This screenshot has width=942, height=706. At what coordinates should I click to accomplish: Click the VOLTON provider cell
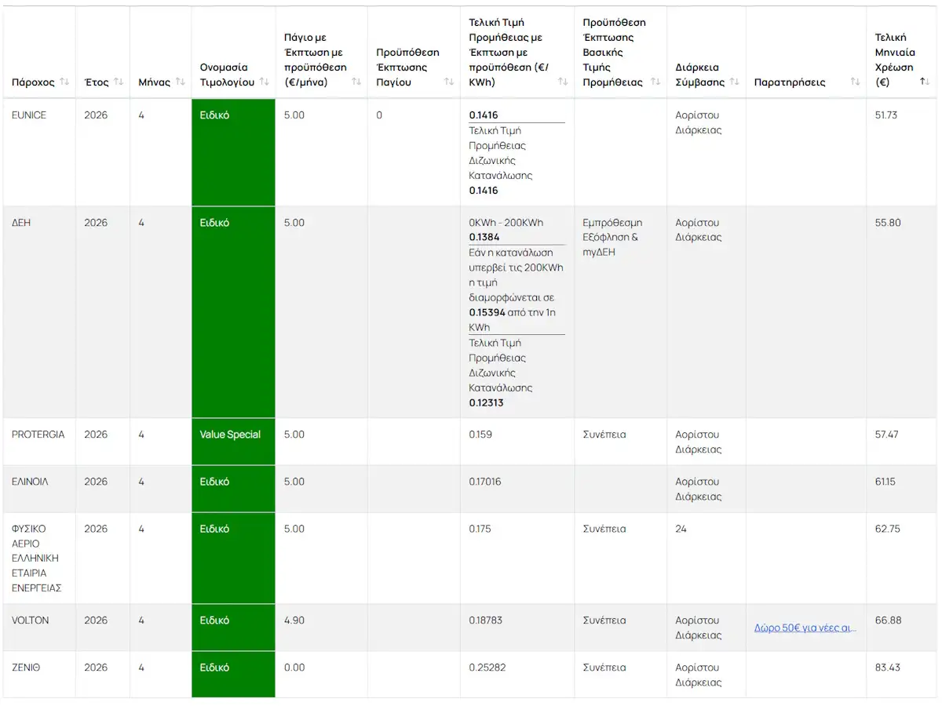pyautogui.click(x=30, y=620)
